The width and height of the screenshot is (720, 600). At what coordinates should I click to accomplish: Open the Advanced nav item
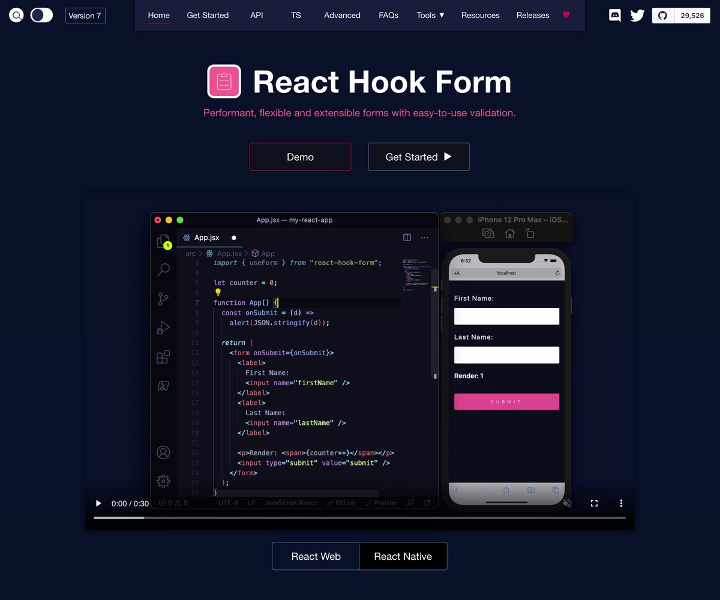342,15
